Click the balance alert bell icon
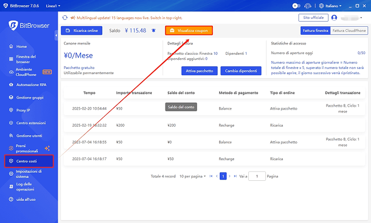The image size is (371, 223). [154, 30]
